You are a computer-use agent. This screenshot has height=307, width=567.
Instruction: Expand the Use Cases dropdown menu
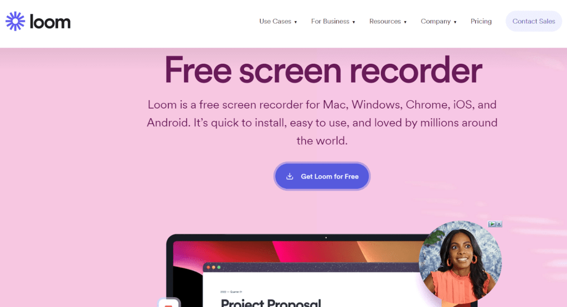278,22
